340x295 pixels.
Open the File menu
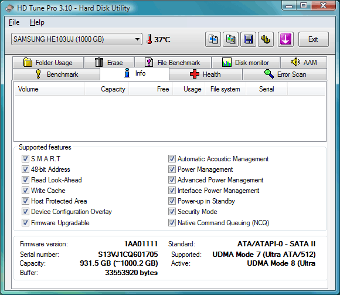14,22
